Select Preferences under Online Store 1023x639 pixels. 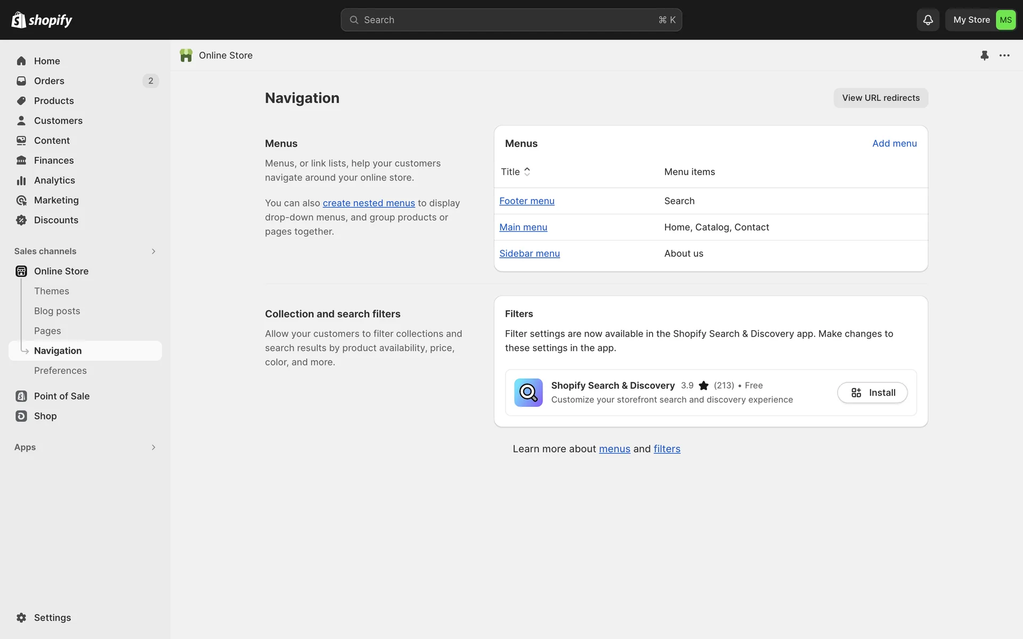point(60,371)
